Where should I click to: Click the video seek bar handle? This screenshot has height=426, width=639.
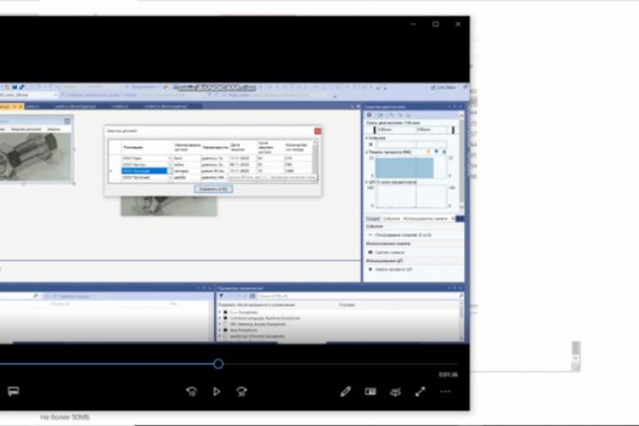click(x=218, y=364)
